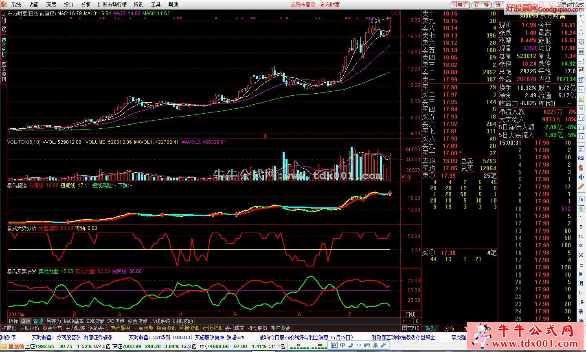The width and height of the screenshot is (586, 352).
Task: Click the wave indicator icon above RSI
Action: tap(581, 149)
